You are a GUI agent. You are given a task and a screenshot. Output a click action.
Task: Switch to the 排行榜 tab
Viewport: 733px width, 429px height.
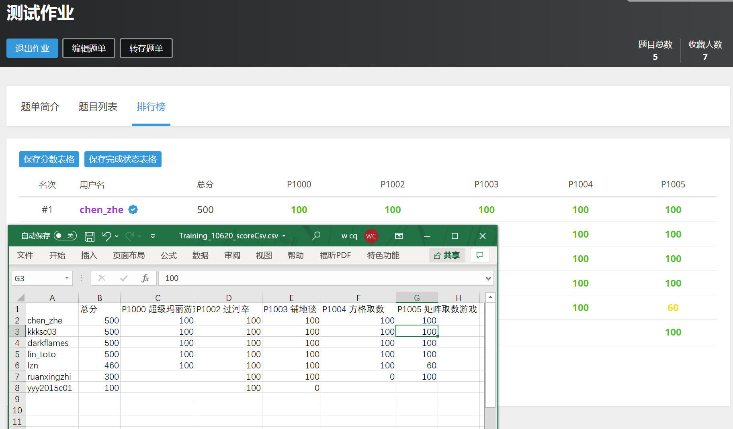point(151,106)
